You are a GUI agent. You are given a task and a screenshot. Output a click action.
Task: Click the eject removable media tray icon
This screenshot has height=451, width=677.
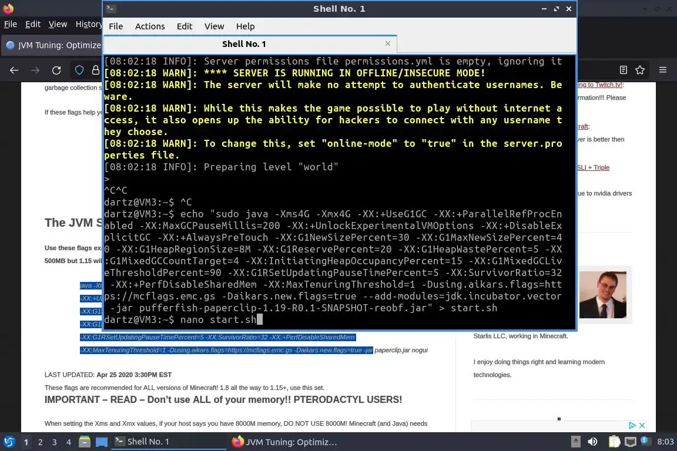[575, 442]
